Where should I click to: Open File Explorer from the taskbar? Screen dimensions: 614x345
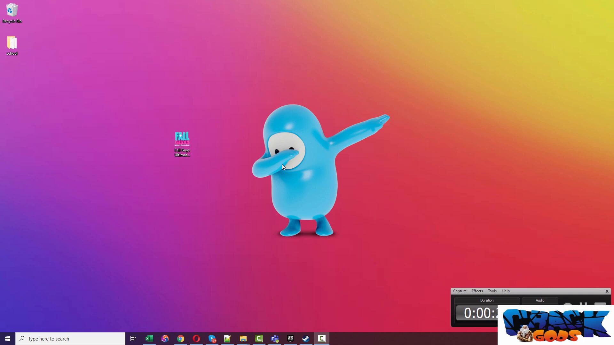pyautogui.click(x=243, y=339)
